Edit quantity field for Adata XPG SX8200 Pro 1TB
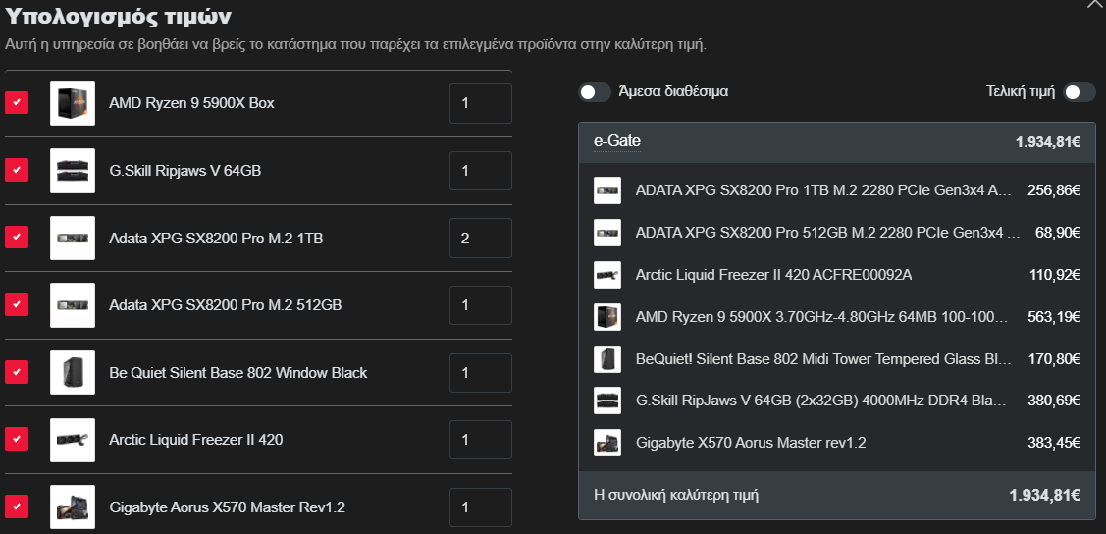1106x534 pixels. (x=481, y=238)
